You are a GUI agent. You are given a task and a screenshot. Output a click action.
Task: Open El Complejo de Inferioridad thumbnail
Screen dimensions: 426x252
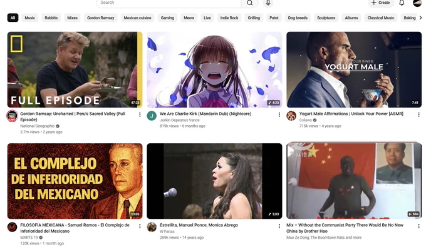point(75,181)
